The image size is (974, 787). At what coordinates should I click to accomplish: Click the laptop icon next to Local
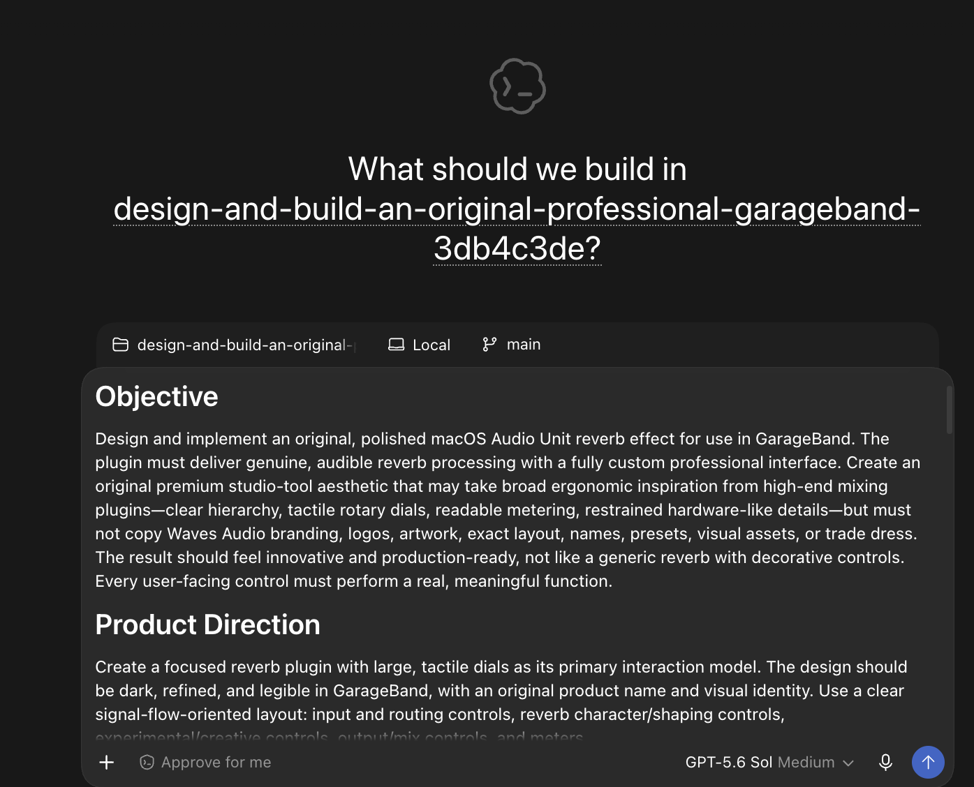click(396, 345)
